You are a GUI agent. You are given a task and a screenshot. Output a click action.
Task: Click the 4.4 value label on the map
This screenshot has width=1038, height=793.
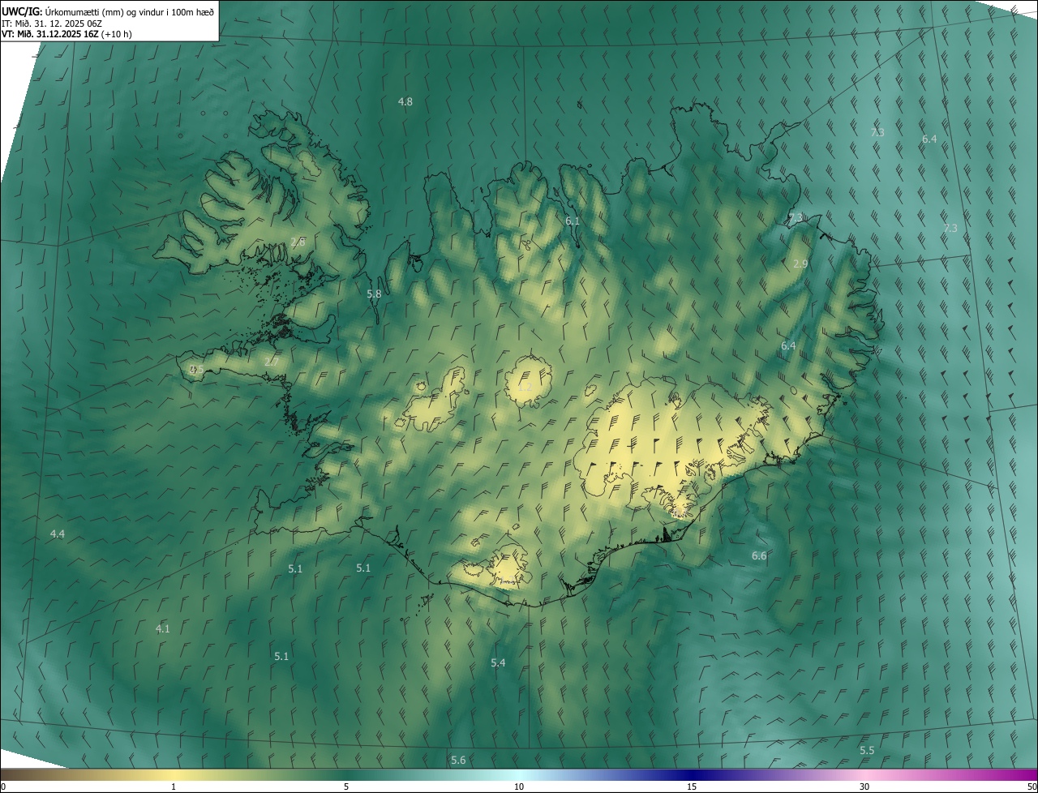pos(58,534)
